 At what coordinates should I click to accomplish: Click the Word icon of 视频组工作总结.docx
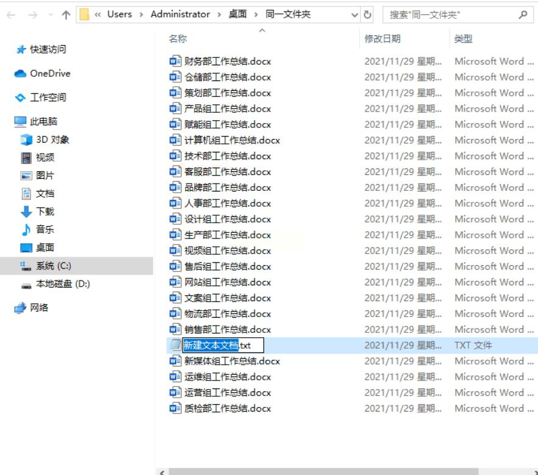(x=175, y=251)
